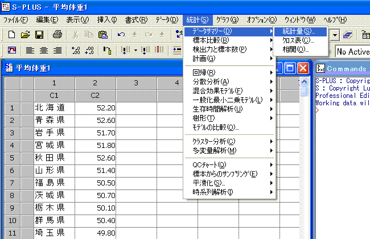Expand the 多変量解析(M) submenu
The image size is (370, 239).
tap(229, 150)
